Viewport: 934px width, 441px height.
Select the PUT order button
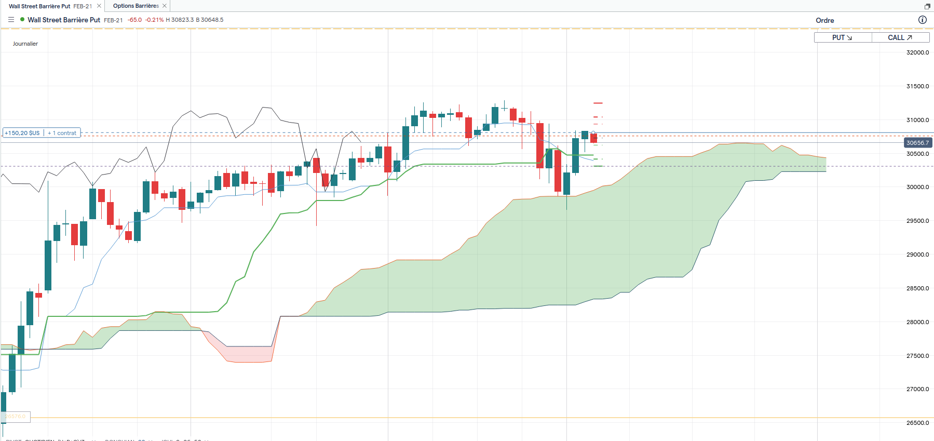pos(842,37)
